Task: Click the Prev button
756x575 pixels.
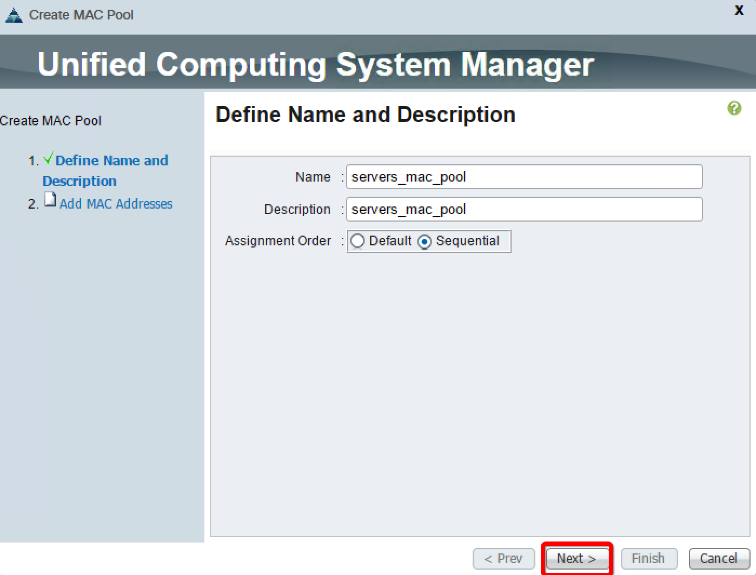Action: click(503, 558)
